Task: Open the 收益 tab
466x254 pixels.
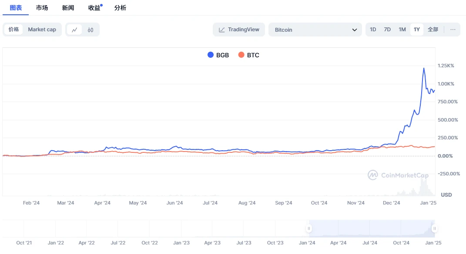Action: coord(94,8)
